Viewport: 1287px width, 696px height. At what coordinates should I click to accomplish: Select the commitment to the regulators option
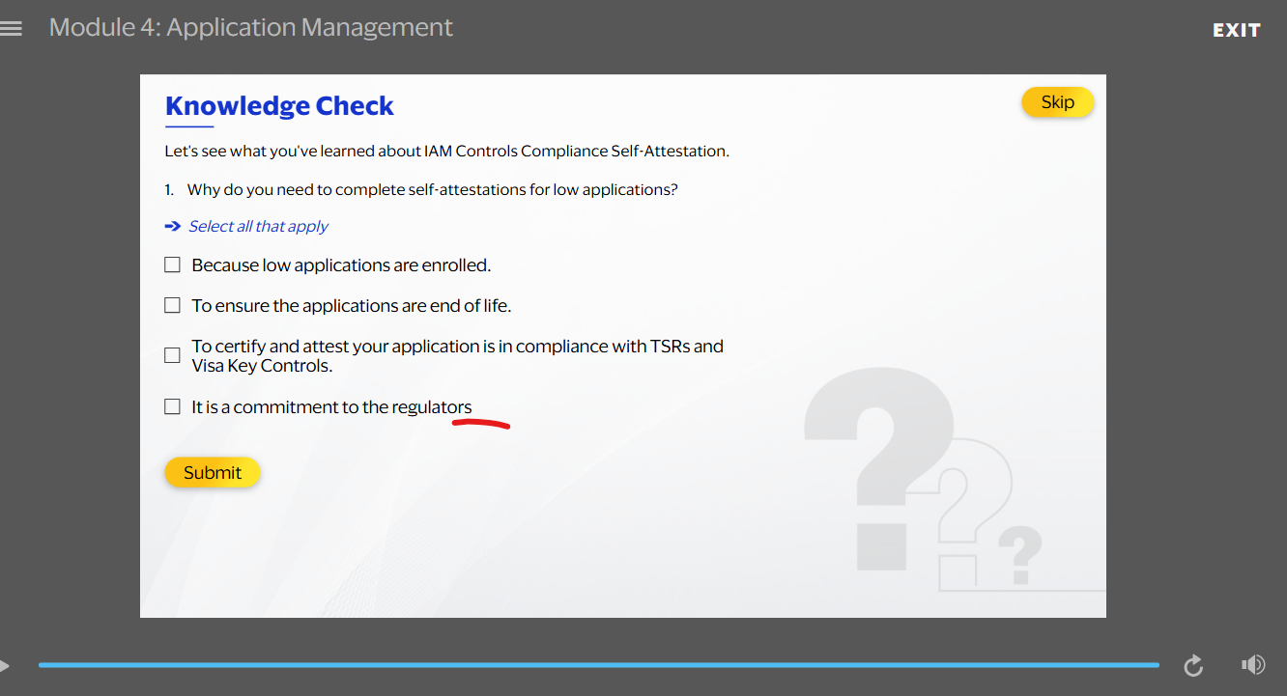tap(172, 405)
